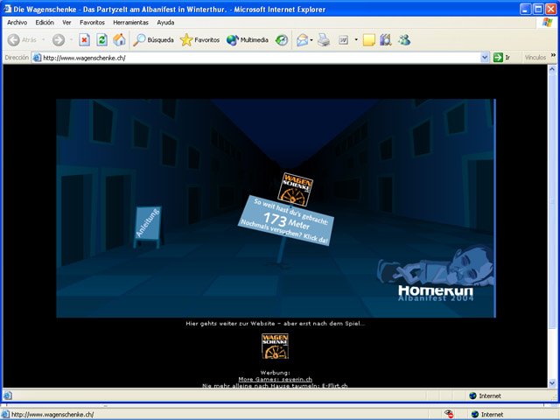The image size is (560, 420).
Task: Click the Vínculos links bar label
Action: 535,58
